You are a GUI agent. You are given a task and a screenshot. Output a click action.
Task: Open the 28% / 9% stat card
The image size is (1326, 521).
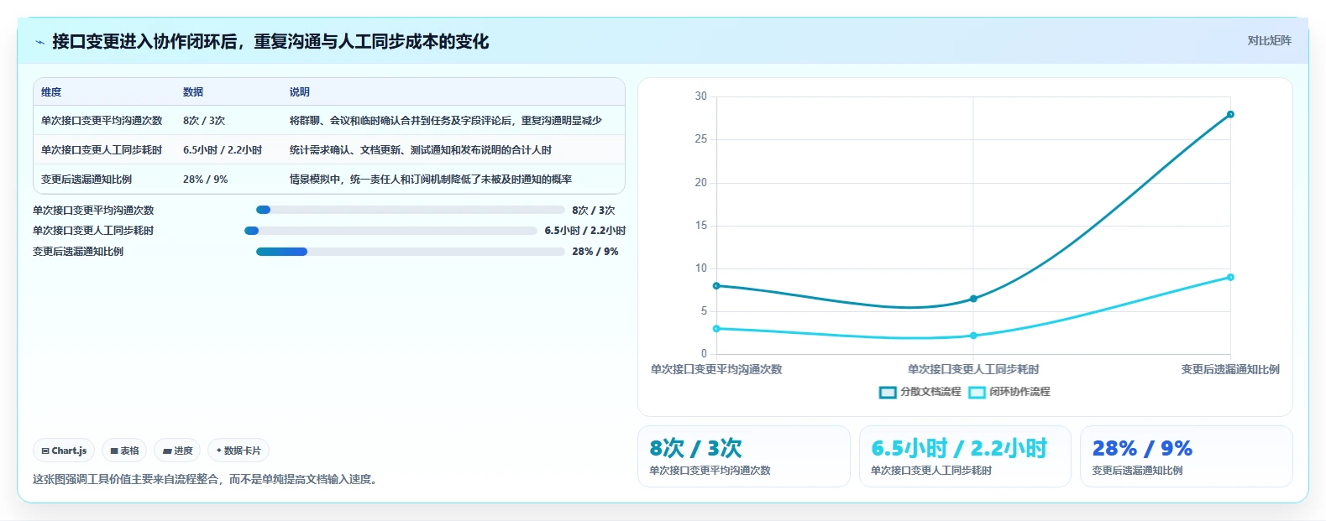1186,456
